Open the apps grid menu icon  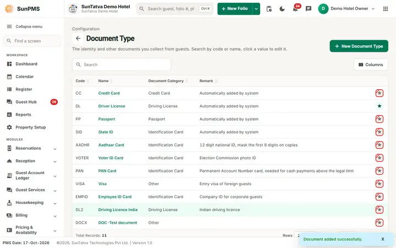pos(386,9)
